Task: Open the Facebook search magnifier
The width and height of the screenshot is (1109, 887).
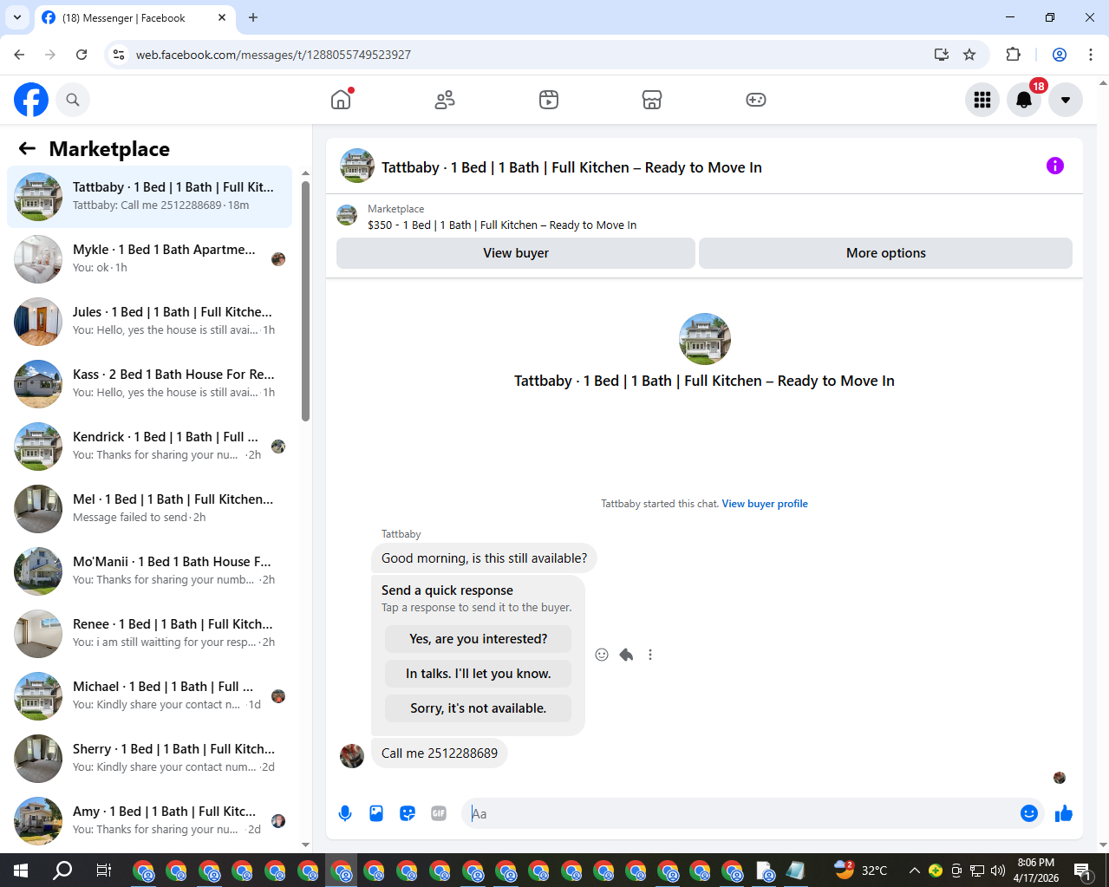Action: 73,100
